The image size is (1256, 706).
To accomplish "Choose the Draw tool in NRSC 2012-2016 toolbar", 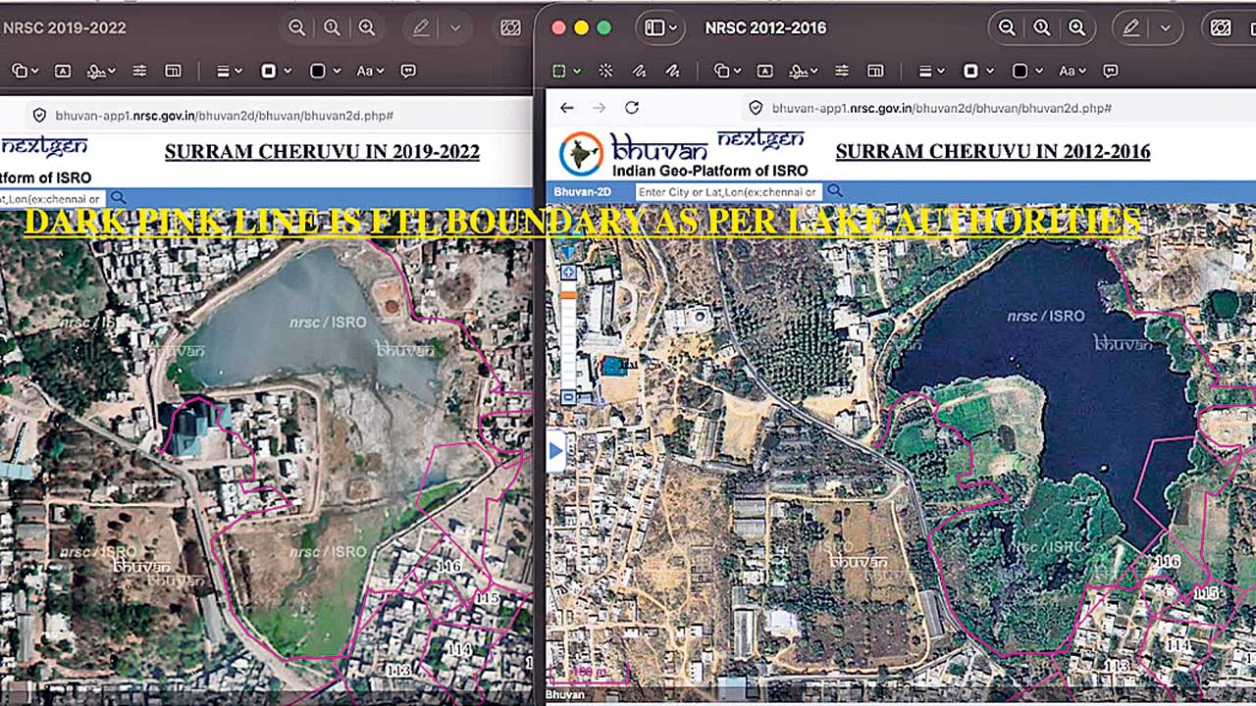I will pos(673,71).
